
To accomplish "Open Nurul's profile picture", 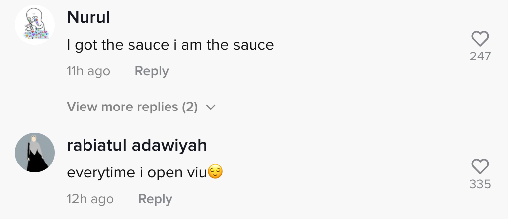I will [x=34, y=26].
